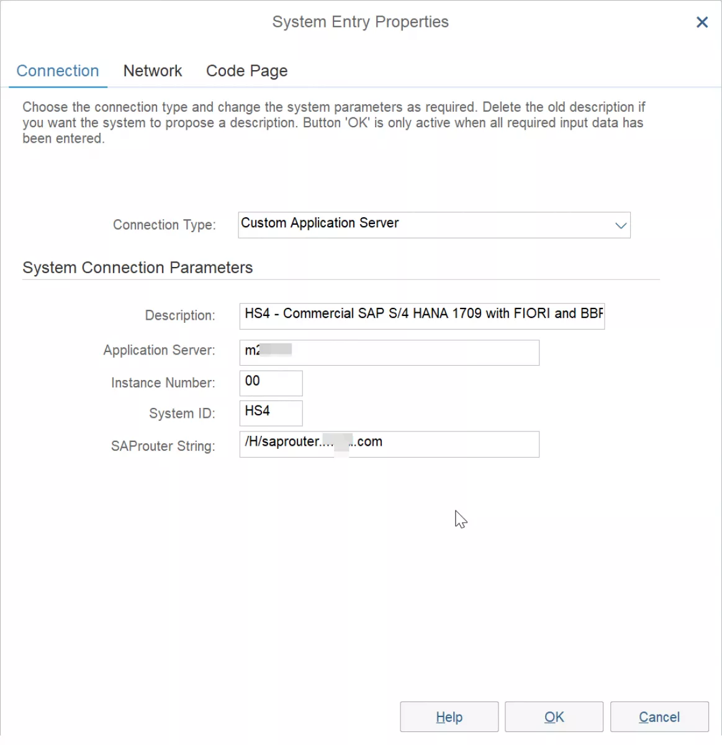The width and height of the screenshot is (722, 745).
Task: Click the Description input field
Action: [x=422, y=316]
